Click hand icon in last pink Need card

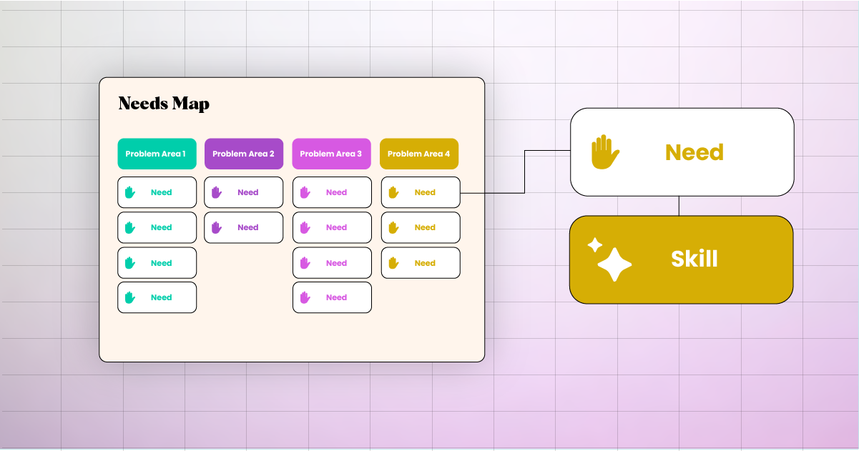(x=305, y=297)
